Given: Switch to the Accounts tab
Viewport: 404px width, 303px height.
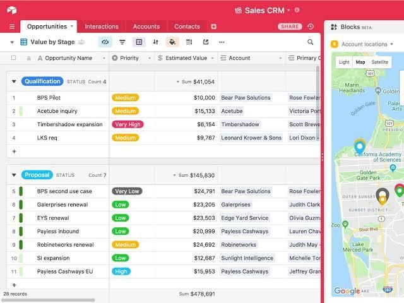Looking at the screenshot, I should tap(146, 27).
